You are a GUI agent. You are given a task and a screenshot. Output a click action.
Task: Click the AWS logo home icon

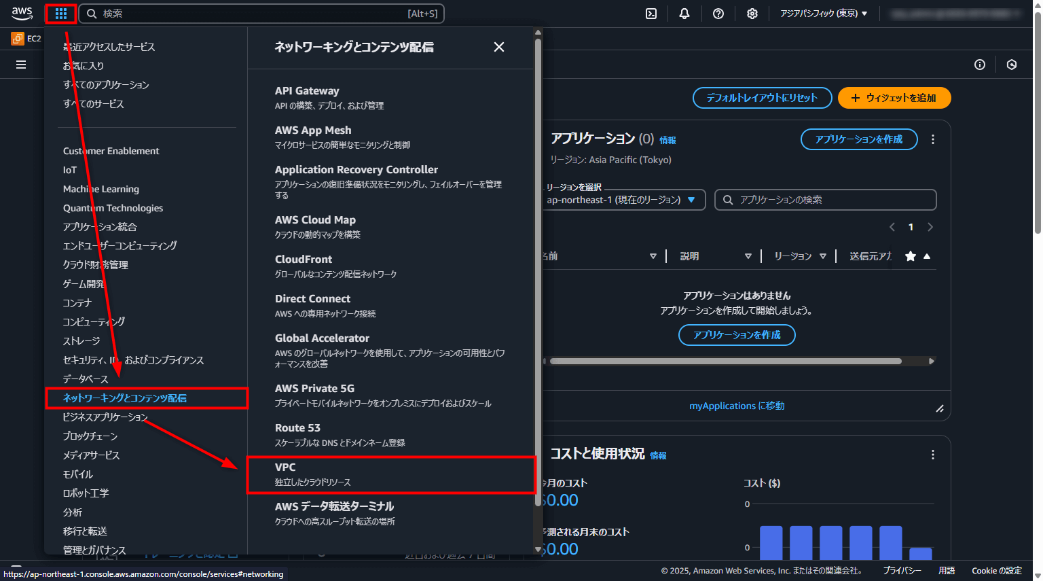(22, 13)
